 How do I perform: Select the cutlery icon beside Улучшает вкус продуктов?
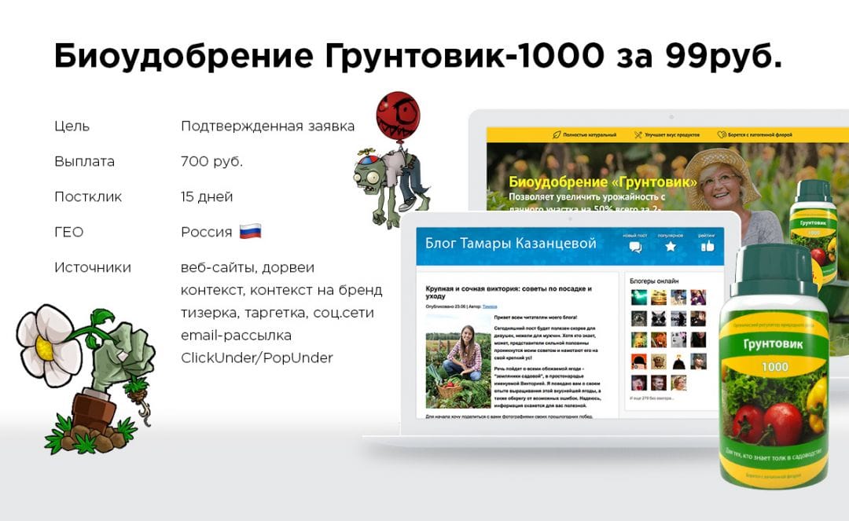(x=638, y=134)
